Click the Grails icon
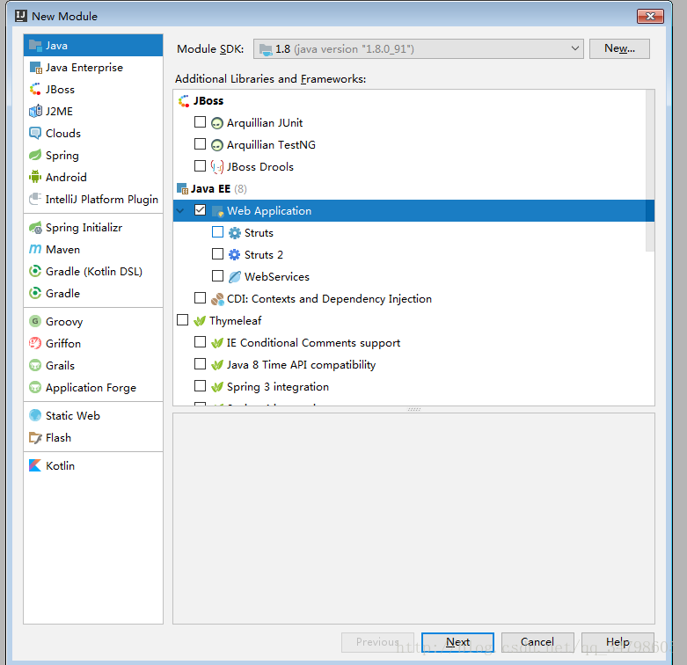The height and width of the screenshot is (665, 687). tap(35, 365)
